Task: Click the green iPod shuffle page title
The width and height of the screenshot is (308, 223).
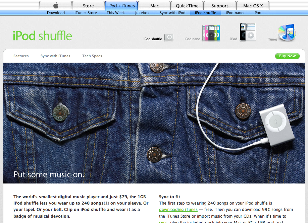Action: coord(42,36)
